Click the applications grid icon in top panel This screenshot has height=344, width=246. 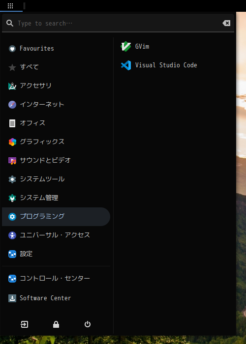point(10,6)
